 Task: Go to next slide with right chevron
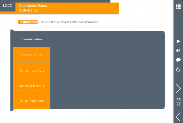pos(178,88)
